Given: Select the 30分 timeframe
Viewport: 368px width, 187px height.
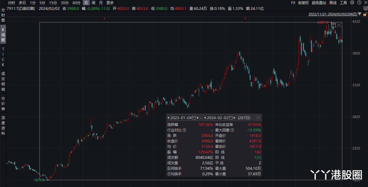Looking at the screenshot, I should click(64, 3).
